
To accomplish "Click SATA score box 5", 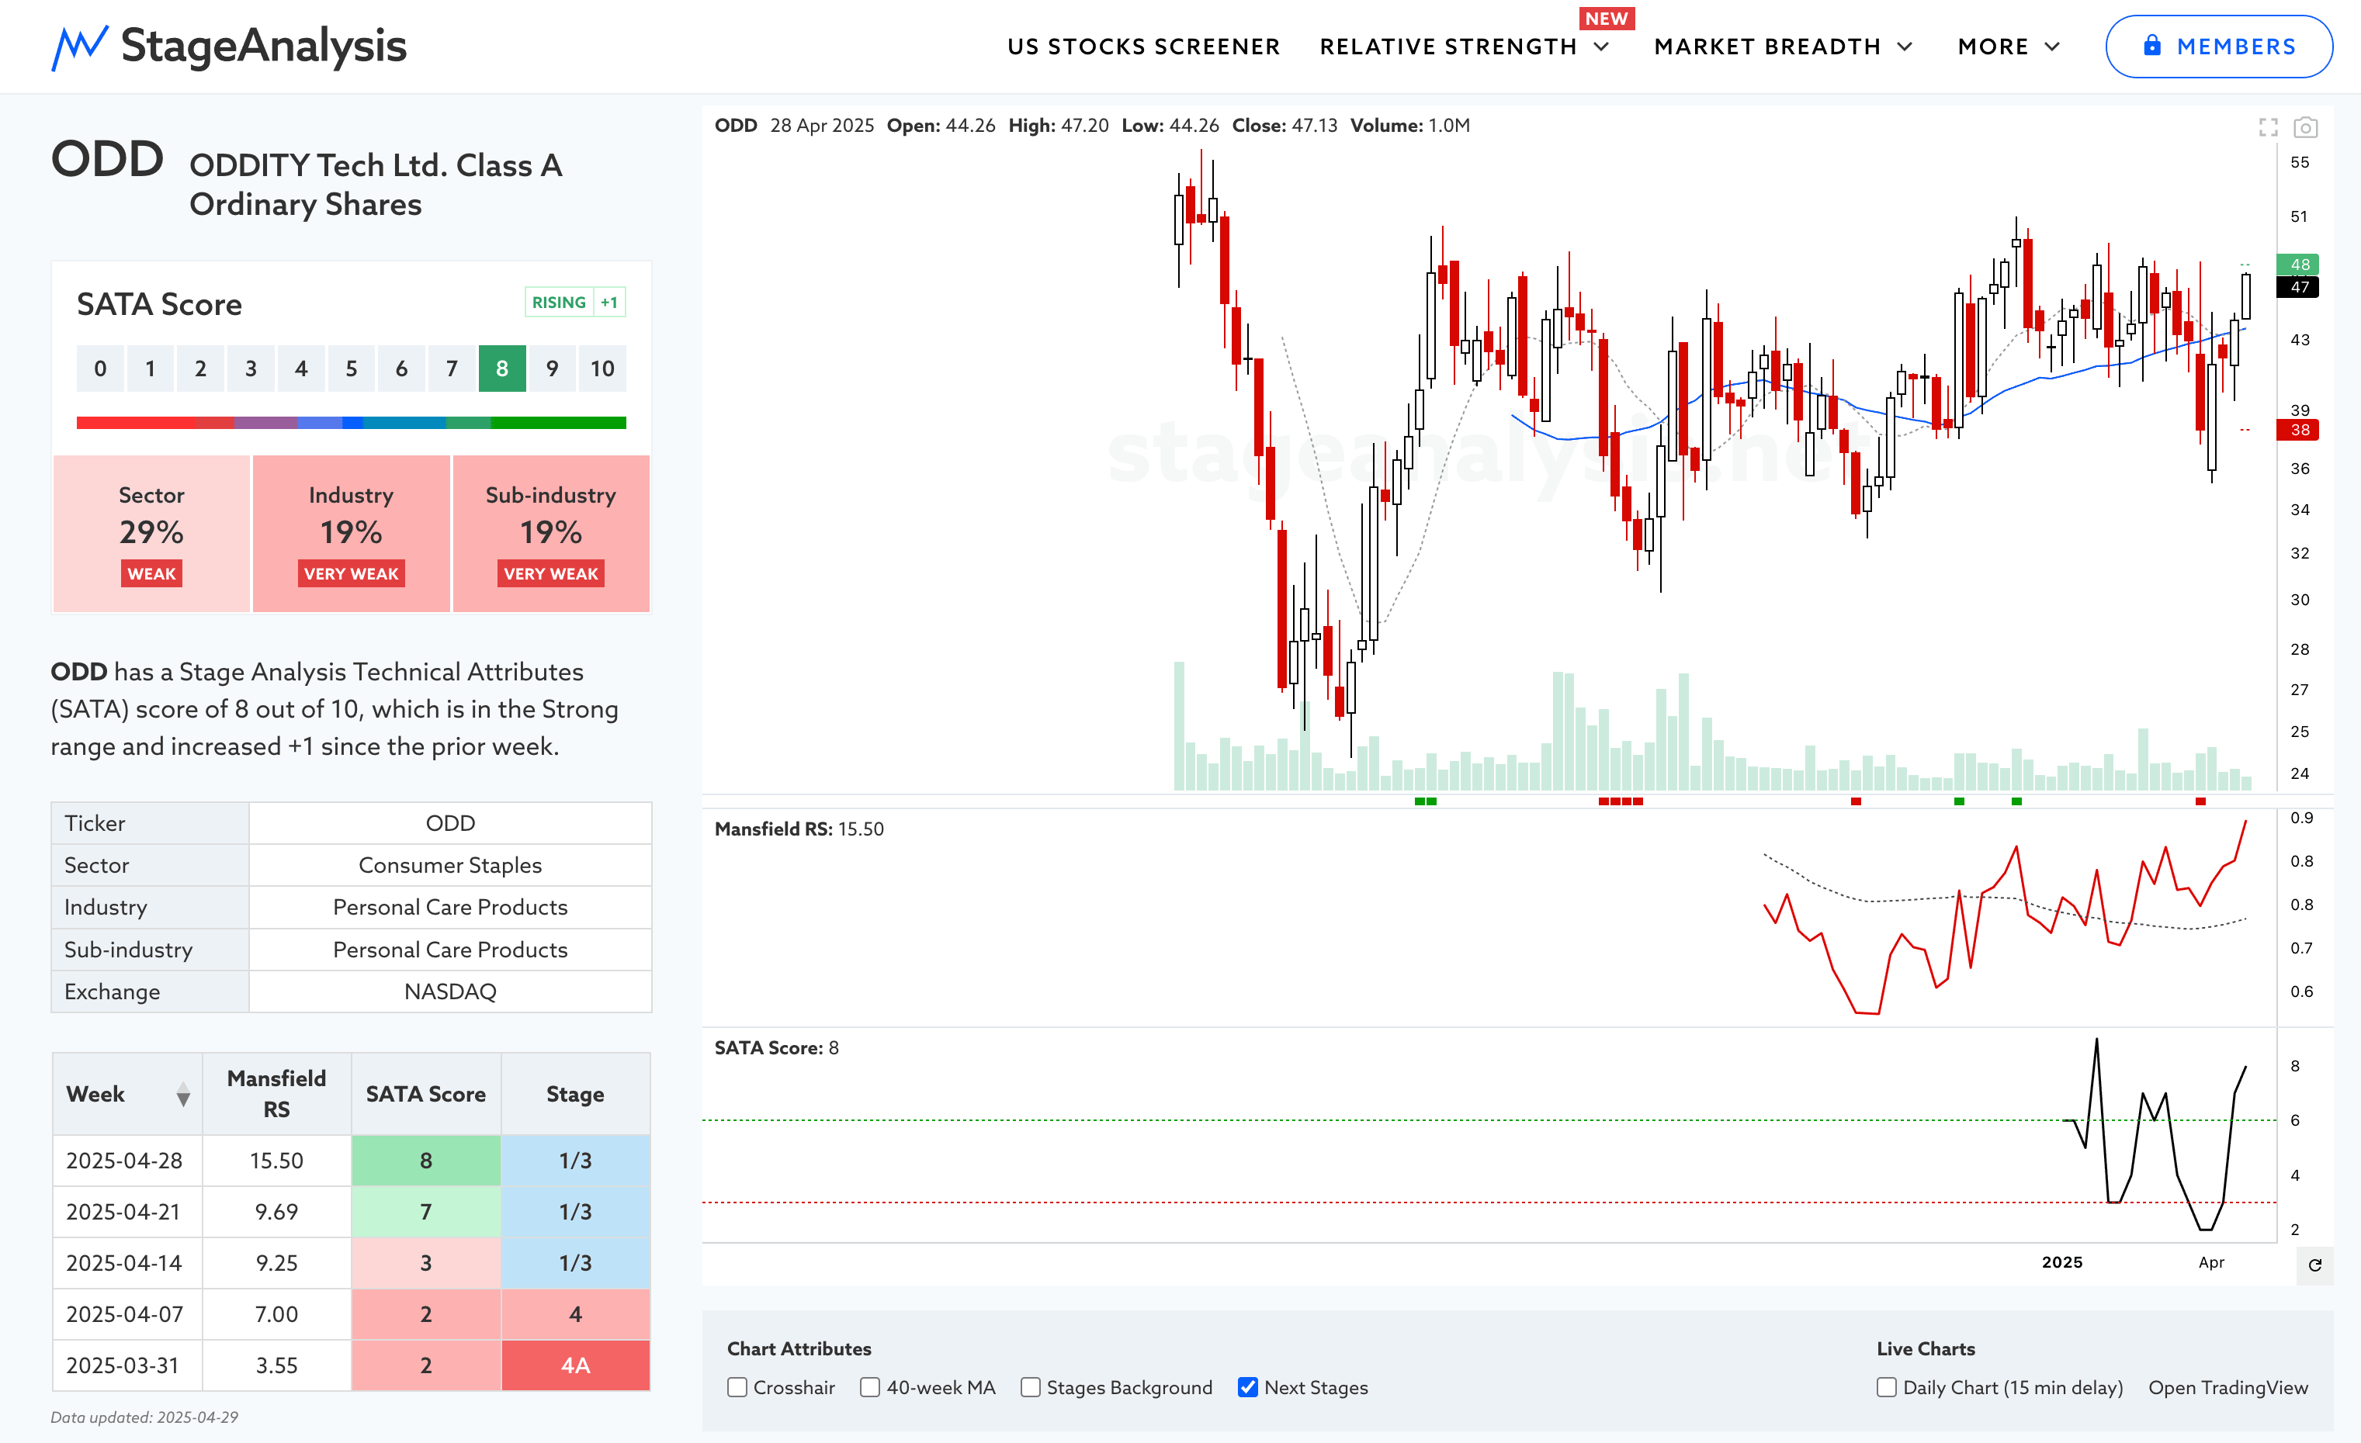I will click(352, 369).
